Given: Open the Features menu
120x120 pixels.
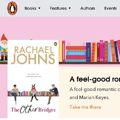Looking at the screenshot, I should click(x=58, y=8).
